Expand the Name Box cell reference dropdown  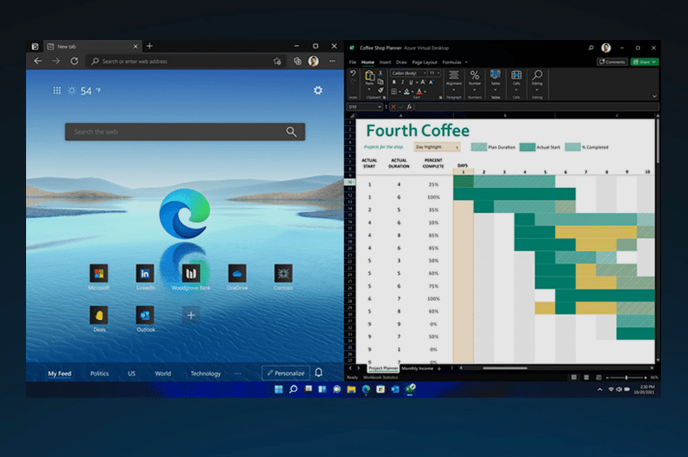379,107
